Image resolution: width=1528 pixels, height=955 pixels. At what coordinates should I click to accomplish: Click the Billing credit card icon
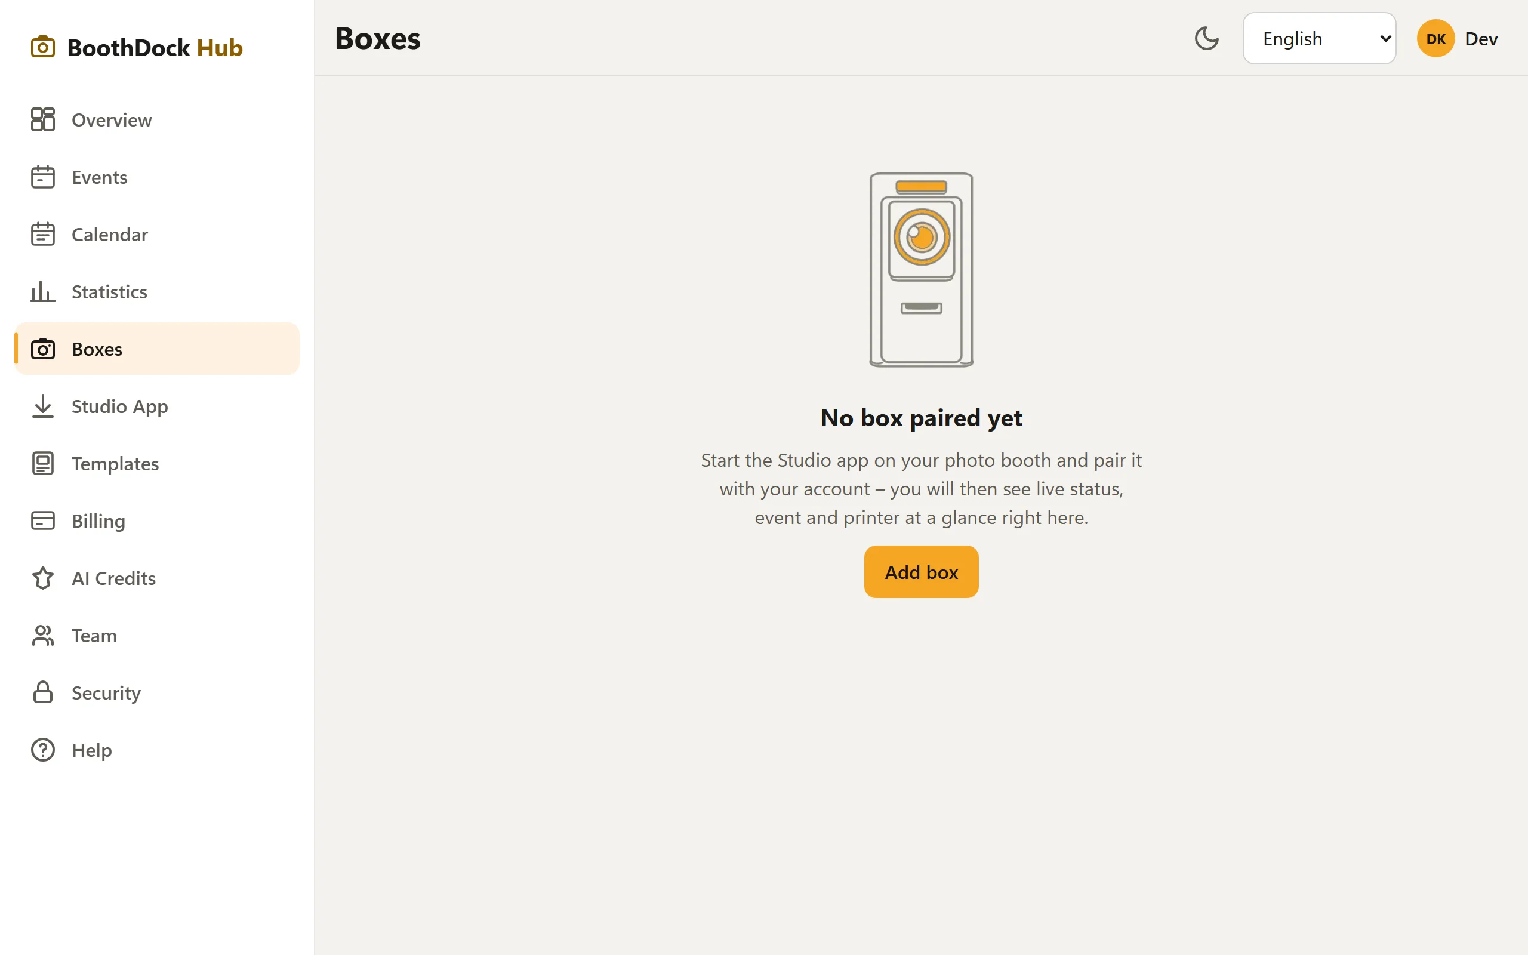(x=43, y=520)
